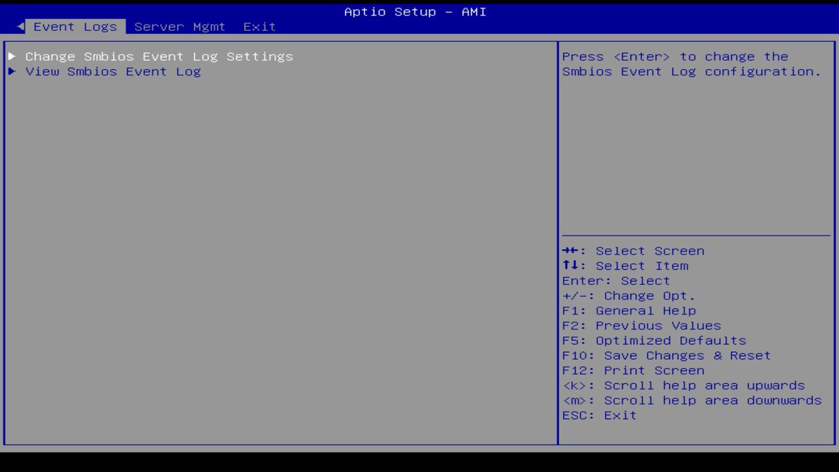Expand Change Smbios Event Log Settings
Image resolution: width=839 pixels, height=472 pixels.
tap(159, 56)
